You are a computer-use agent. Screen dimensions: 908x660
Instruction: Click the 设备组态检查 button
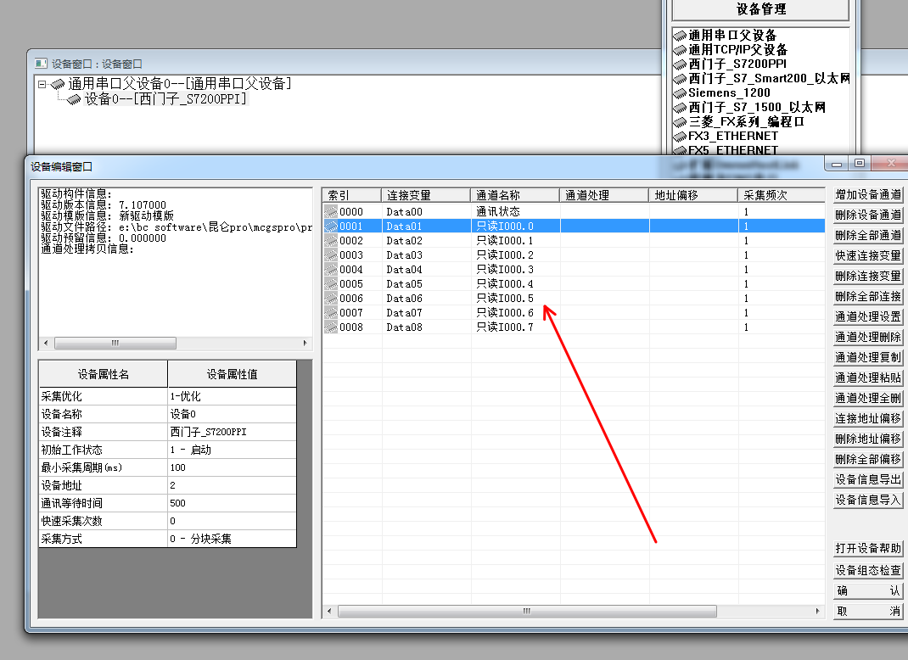coord(867,571)
